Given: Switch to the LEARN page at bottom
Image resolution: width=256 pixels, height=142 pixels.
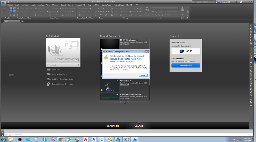Looking at the screenshot, I should [x=113, y=126].
